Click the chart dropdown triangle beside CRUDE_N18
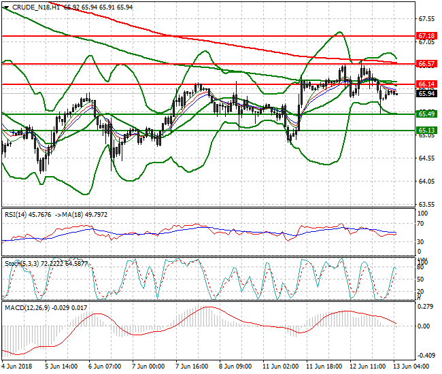The image size is (442, 374). click(x=6, y=7)
